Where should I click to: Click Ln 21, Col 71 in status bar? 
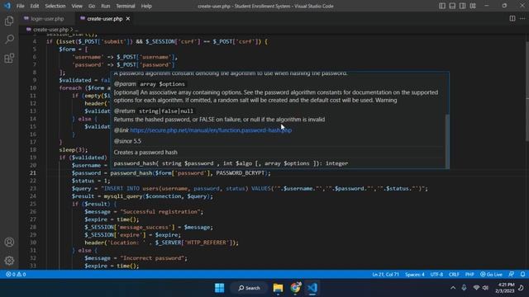[385, 275]
